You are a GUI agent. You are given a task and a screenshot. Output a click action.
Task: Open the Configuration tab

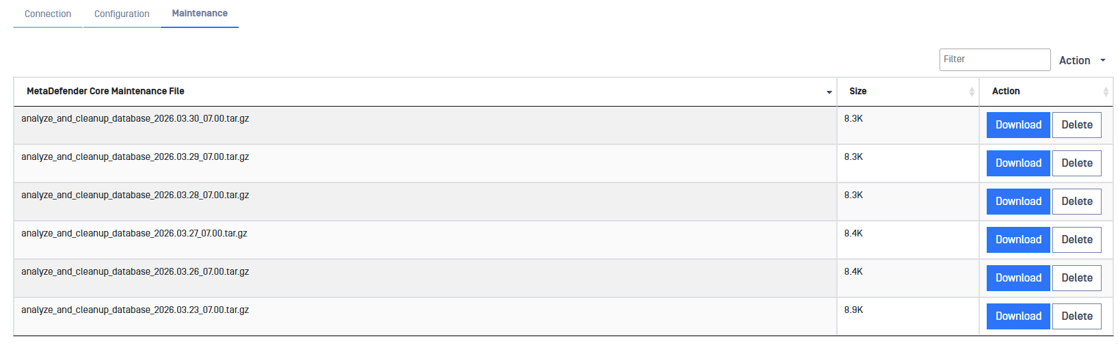[122, 14]
